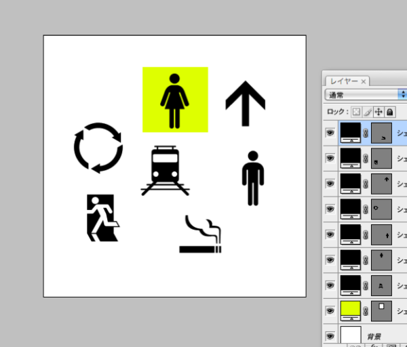Screen dimensions: 407x347
Task: Click the lock transparent pixels icon
Action: (357, 112)
